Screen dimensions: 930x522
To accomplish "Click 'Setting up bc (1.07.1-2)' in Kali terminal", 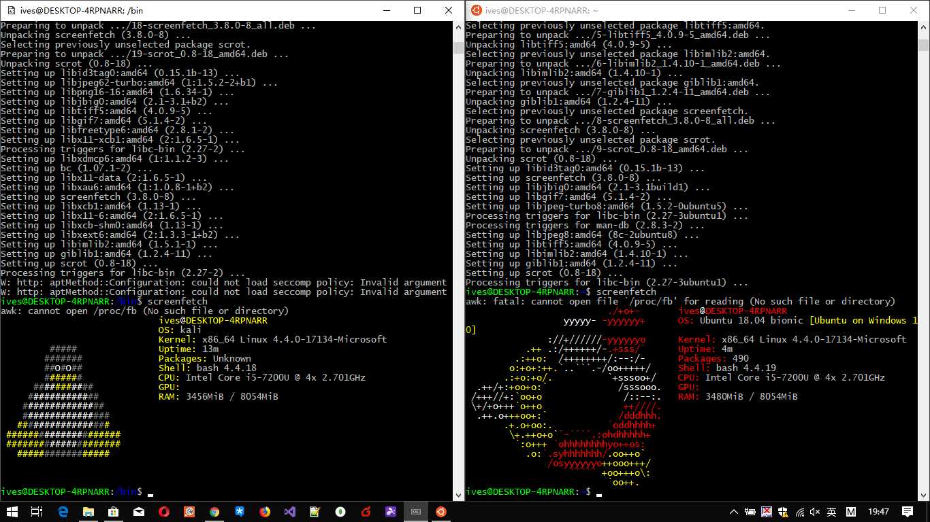I will 76,168.
